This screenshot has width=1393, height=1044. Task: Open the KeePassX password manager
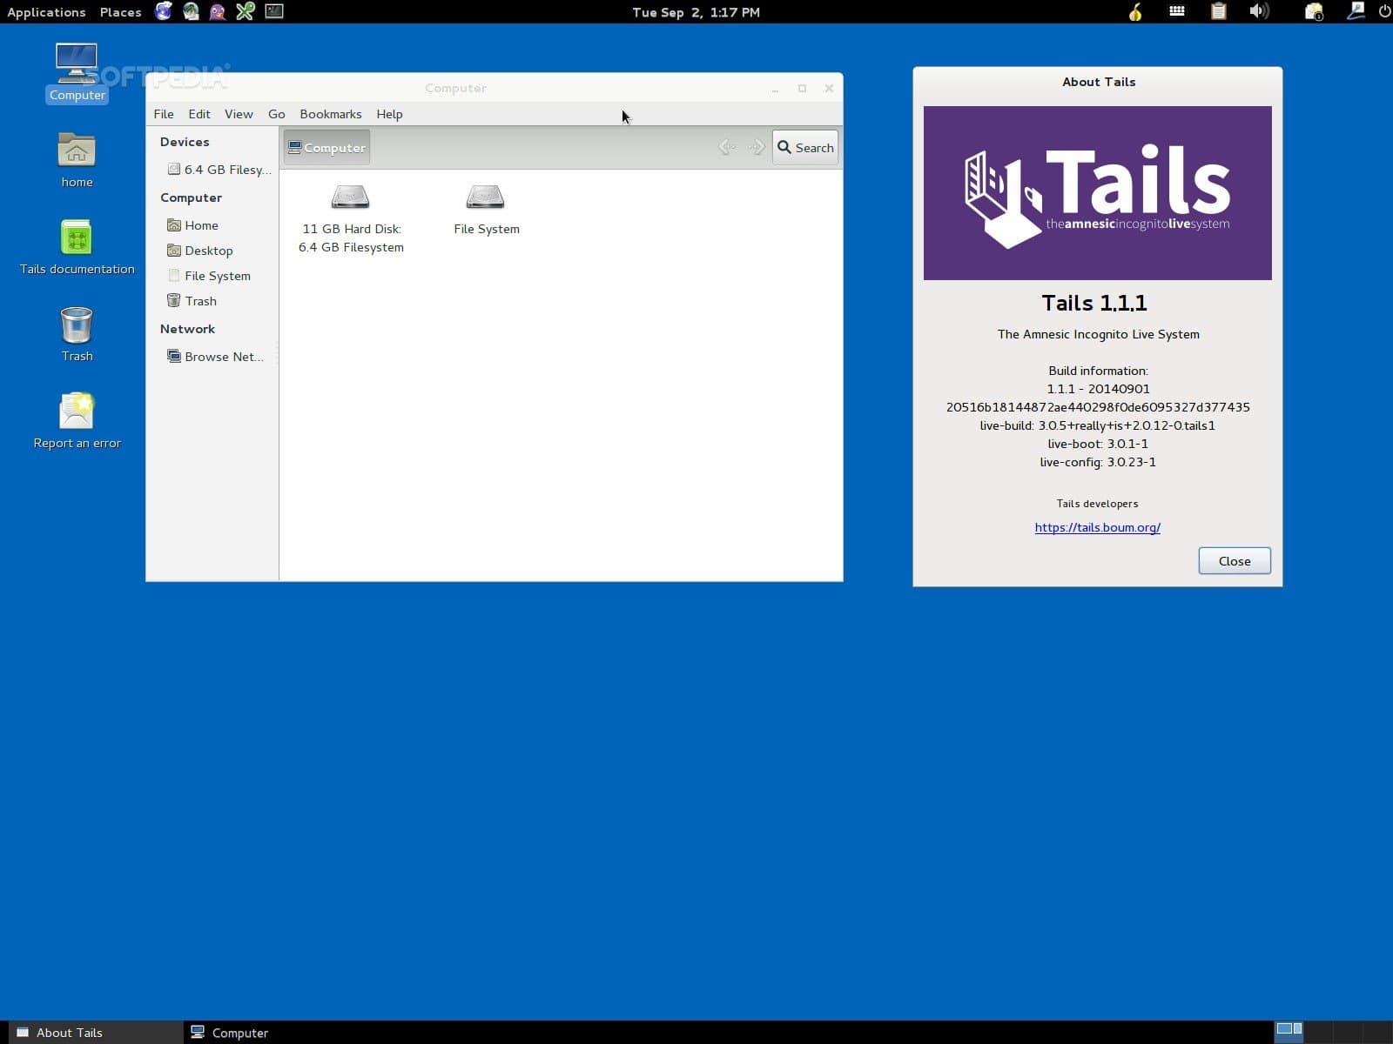[x=245, y=11]
